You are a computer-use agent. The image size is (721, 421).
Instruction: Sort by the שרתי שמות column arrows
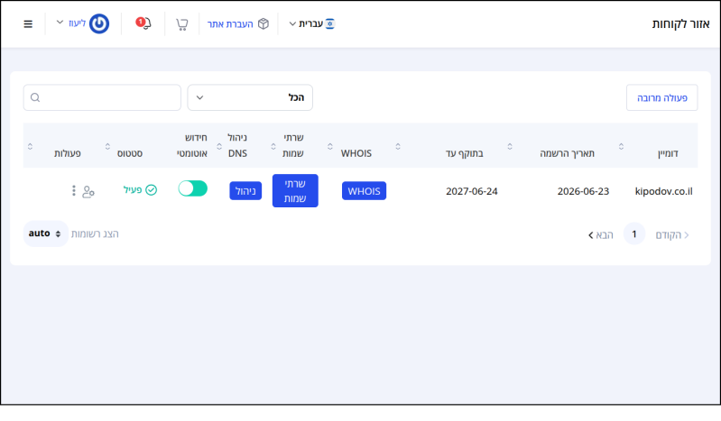[x=273, y=146]
